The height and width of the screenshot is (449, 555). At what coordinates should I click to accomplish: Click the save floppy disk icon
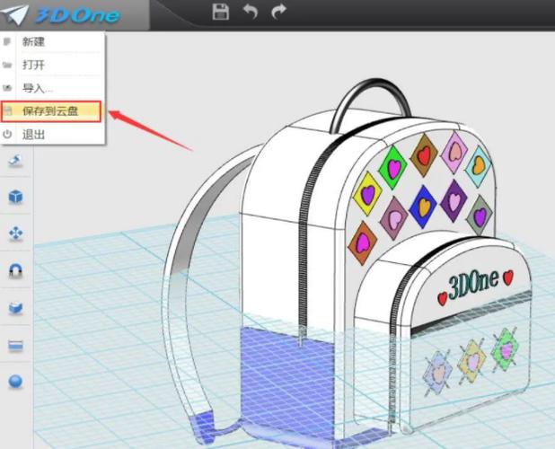[221, 12]
